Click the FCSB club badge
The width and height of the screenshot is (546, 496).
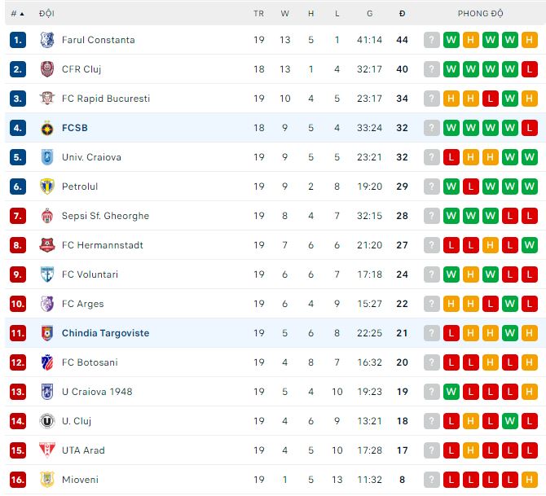pos(46,128)
